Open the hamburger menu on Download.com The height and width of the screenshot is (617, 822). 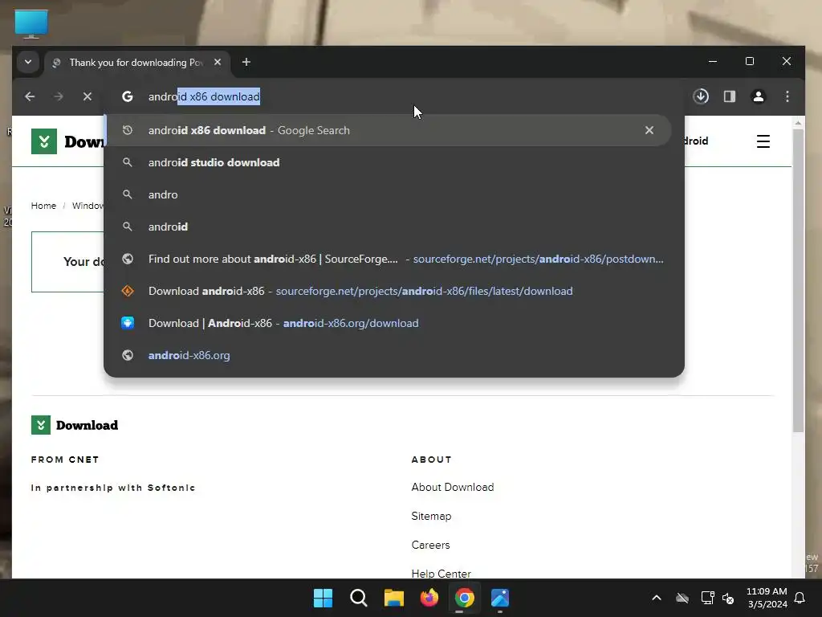[x=763, y=141]
